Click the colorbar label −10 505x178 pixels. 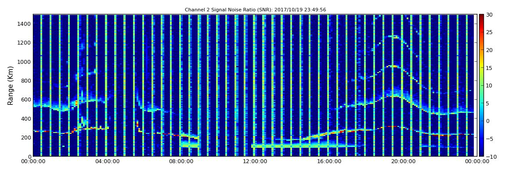tap(491, 156)
